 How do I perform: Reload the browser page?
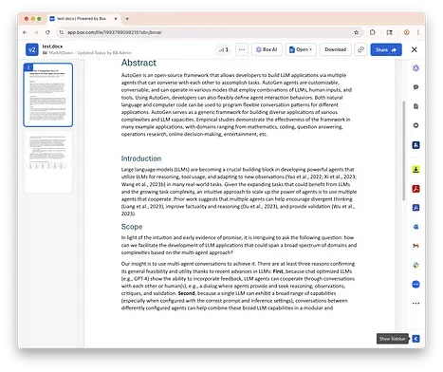47,32
